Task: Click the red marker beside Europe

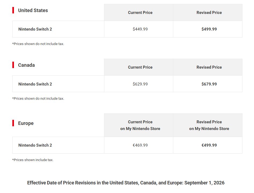Action: [x=13, y=123]
